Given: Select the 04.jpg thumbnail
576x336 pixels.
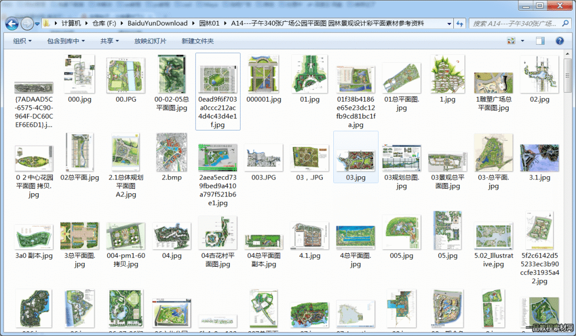Looking at the screenshot, I should pos(172,236).
